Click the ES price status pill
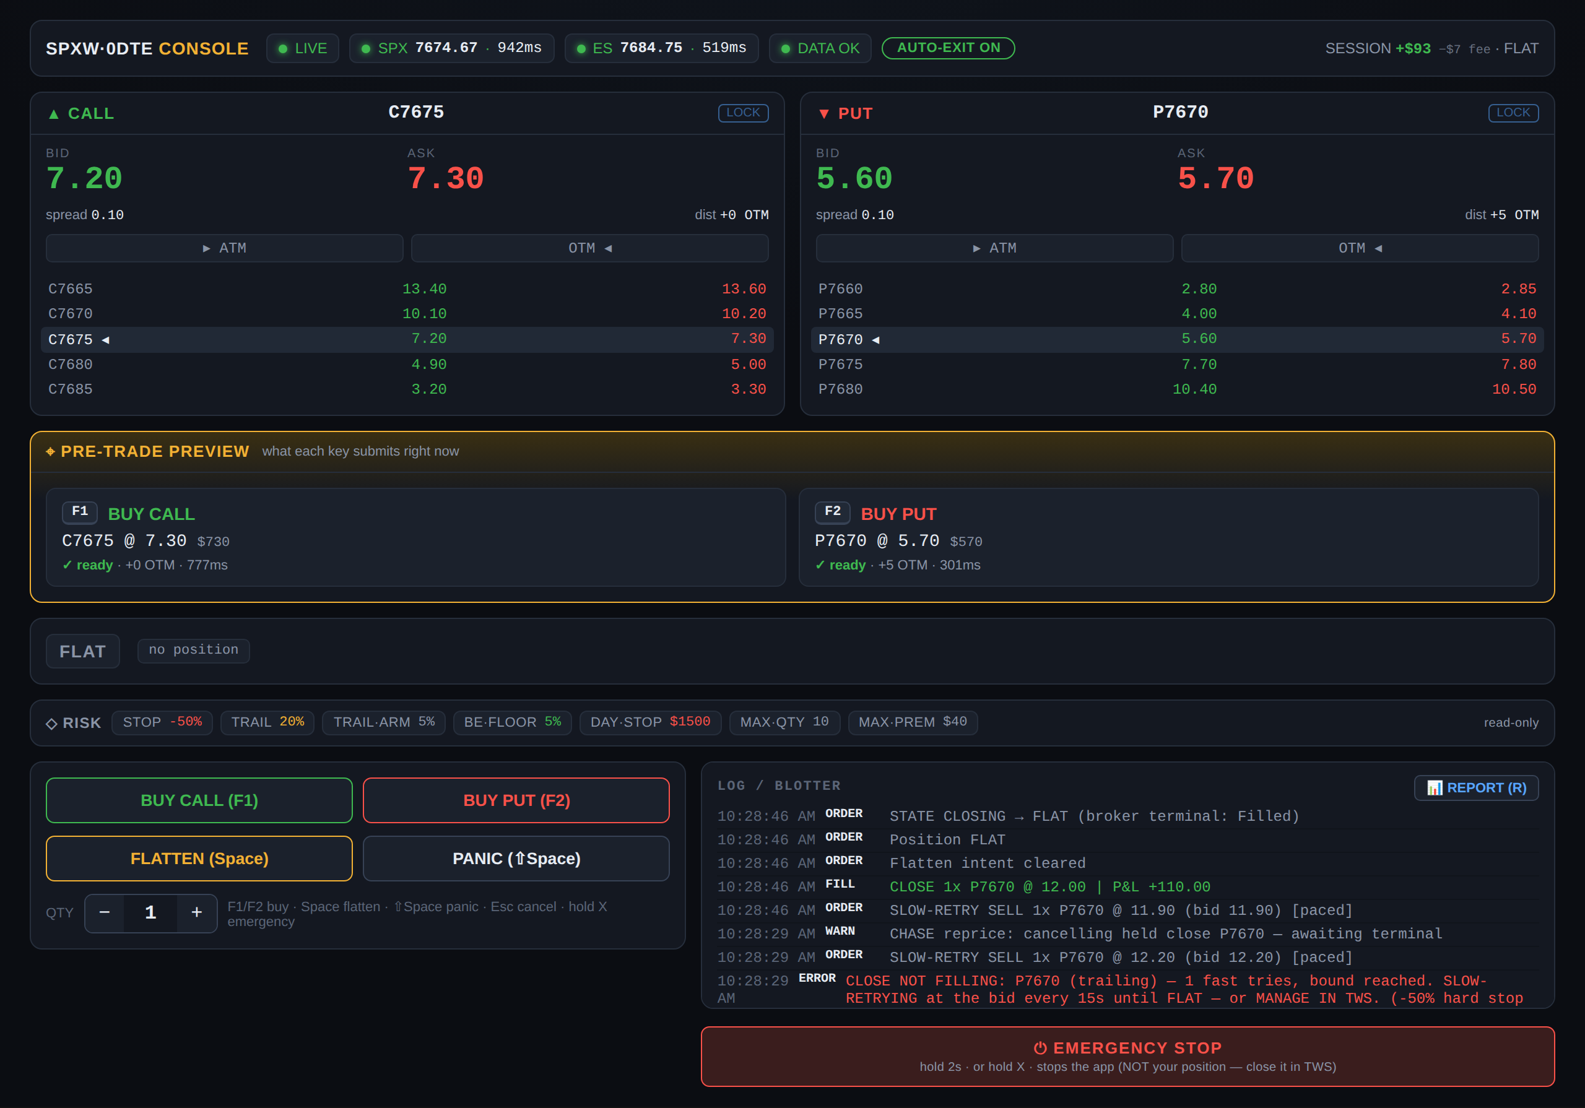 tap(661, 48)
